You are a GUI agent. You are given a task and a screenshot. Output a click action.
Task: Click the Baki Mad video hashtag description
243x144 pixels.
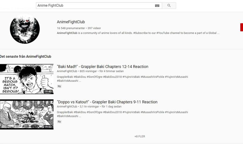tap(122, 79)
